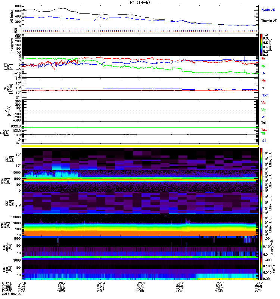
Task: Select the blue Bx legend label
Action: pyautogui.click(x=263, y=73)
